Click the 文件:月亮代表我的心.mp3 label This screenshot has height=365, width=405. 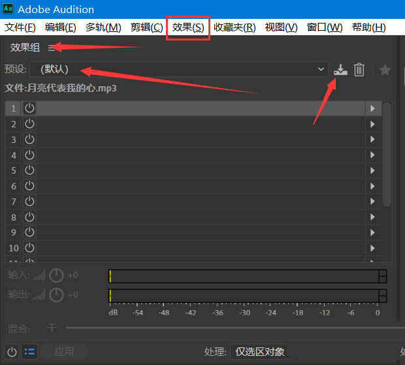(61, 88)
